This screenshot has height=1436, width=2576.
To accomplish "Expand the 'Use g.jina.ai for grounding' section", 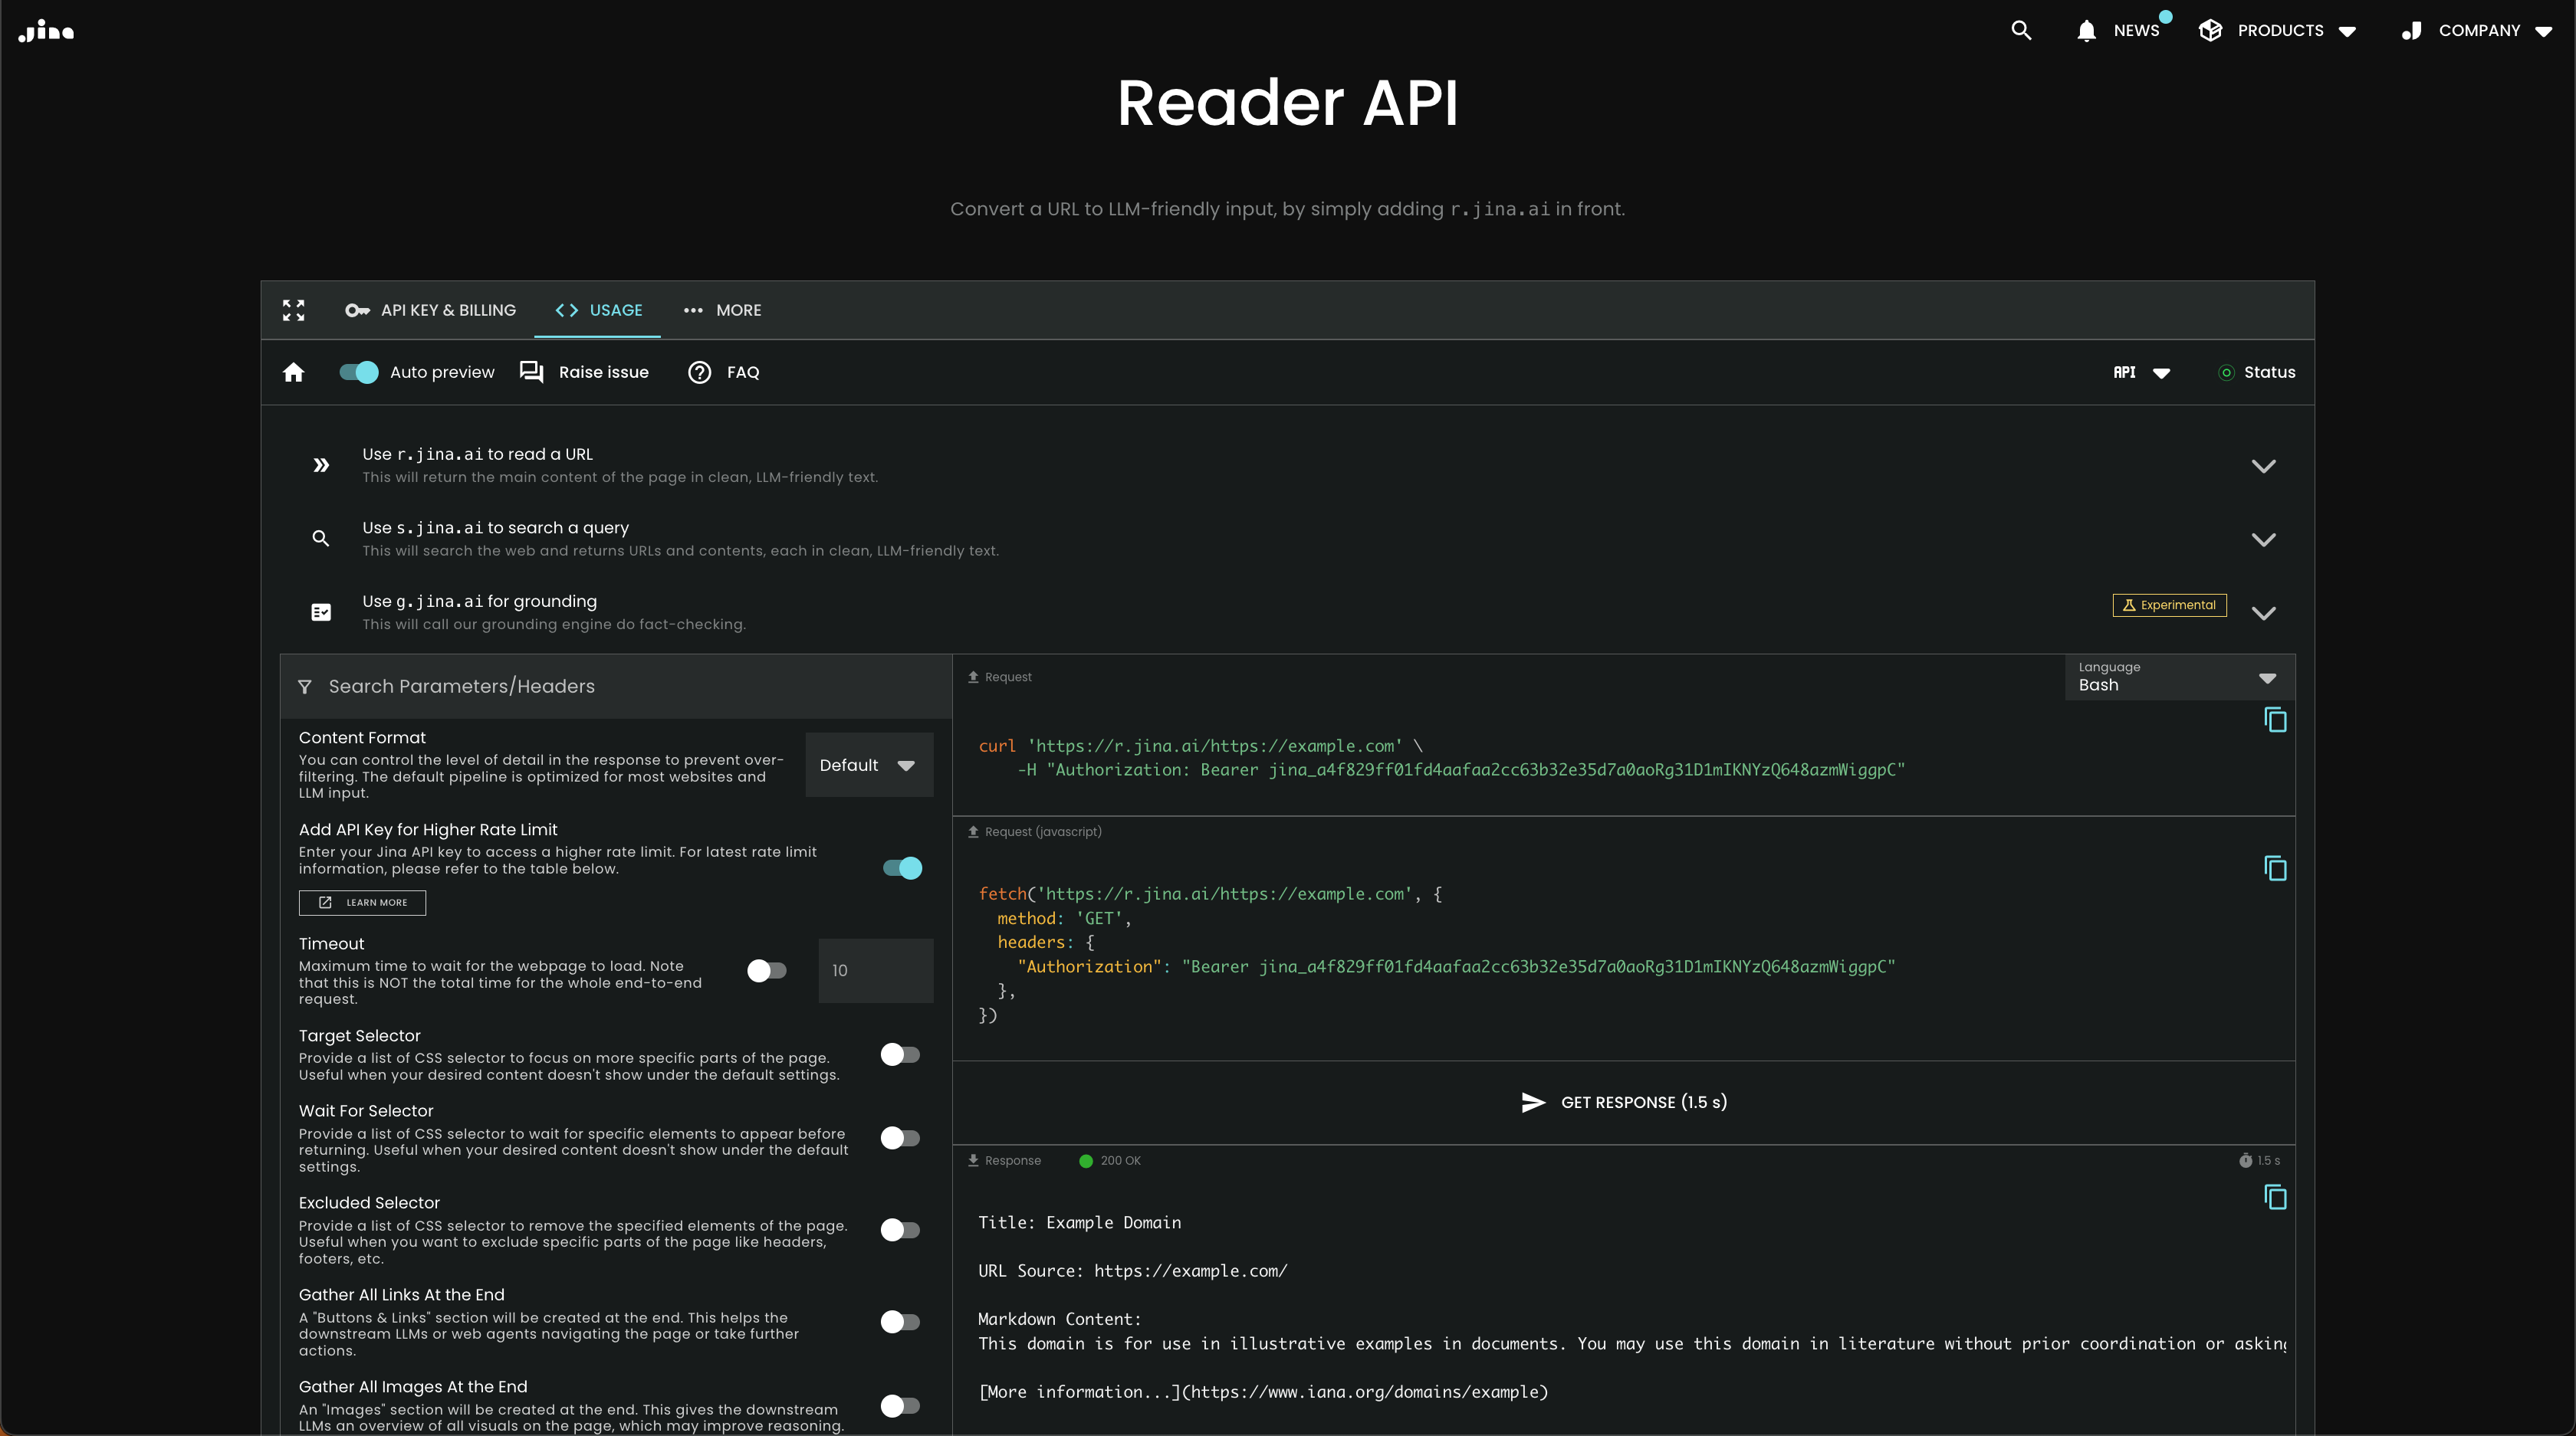I will [x=2263, y=612].
